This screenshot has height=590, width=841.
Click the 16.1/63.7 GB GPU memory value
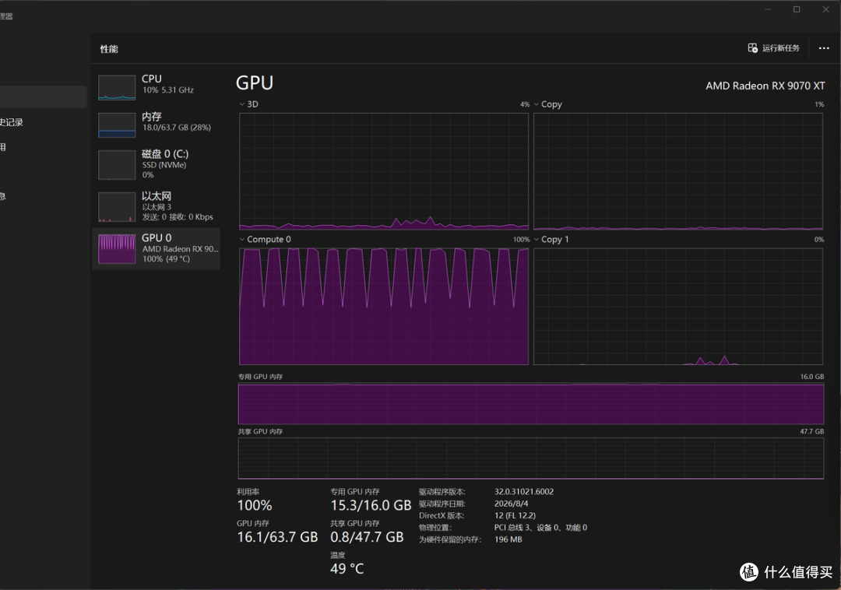(x=277, y=537)
